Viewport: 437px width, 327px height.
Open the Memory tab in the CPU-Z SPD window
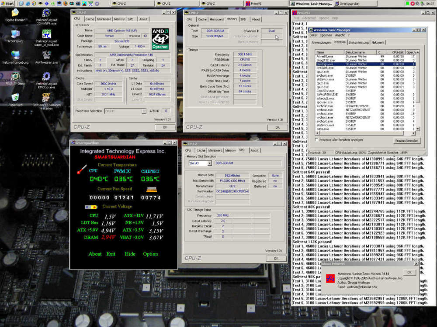tap(230, 150)
